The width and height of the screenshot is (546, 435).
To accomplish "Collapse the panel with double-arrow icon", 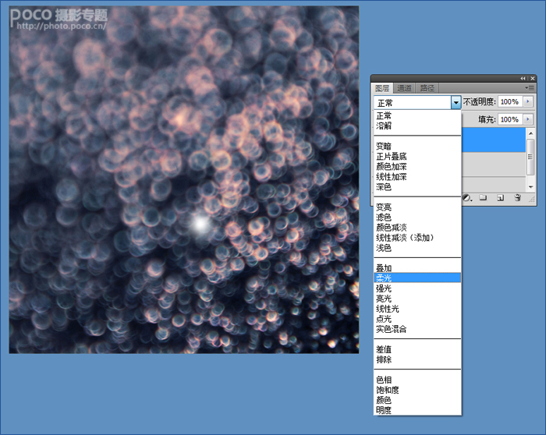I will click(x=523, y=79).
